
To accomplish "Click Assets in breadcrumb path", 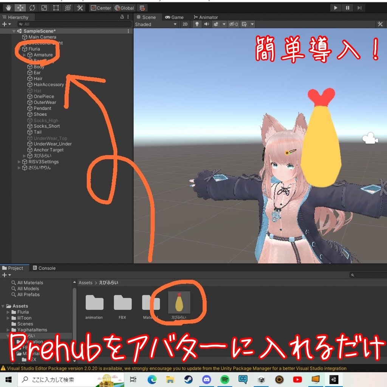I will click(x=85, y=283).
